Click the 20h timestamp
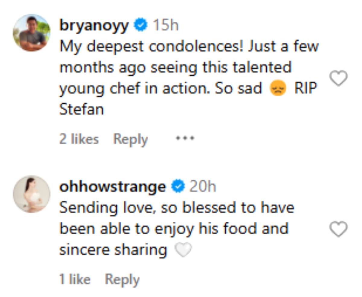 (x=202, y=187)
